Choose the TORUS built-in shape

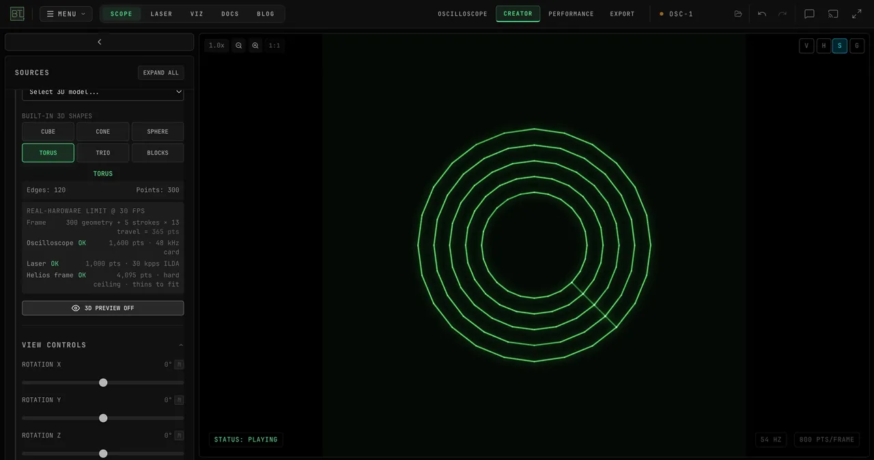pyautogui.click(x=48, y=153)
